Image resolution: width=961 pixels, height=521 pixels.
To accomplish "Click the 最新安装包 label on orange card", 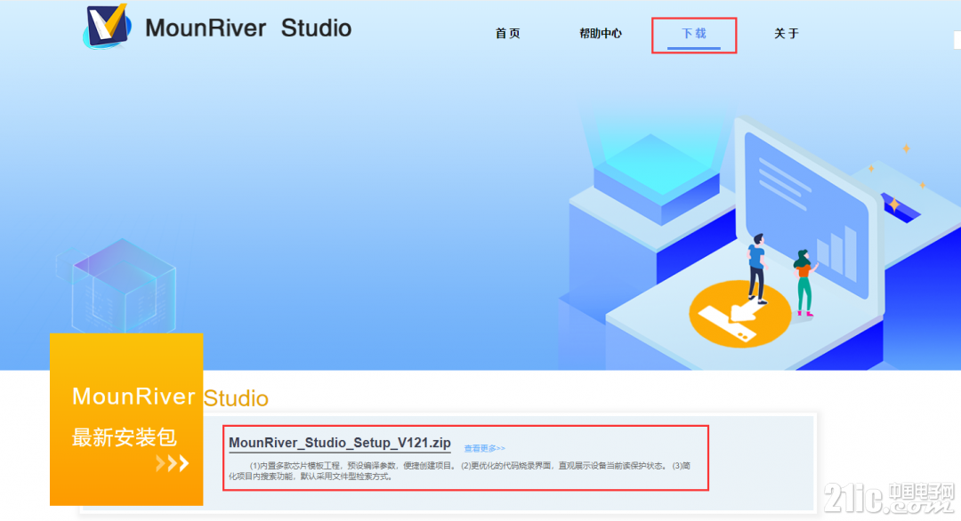I will click(x=125, y=437).
